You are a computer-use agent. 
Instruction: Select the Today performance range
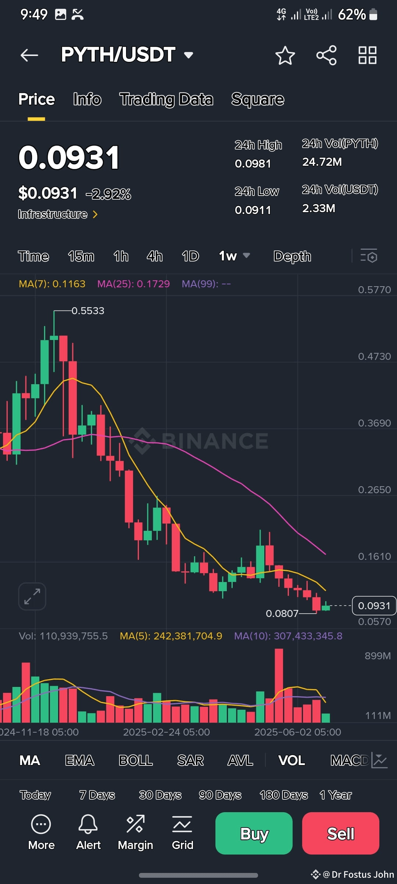35,795
